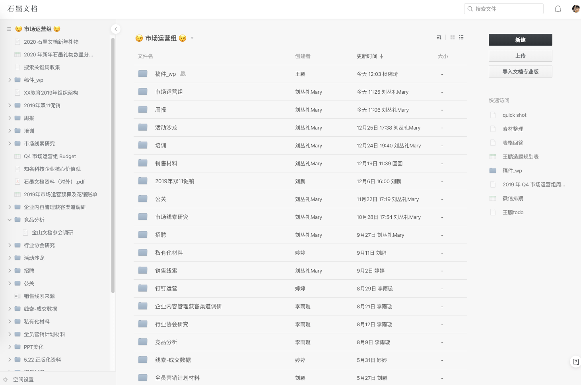Click the 空间设置 gear icon
This screenshot has width=581, height=385.
pos(6,379)
